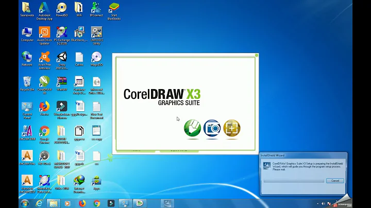Image resolution: width=371 pixels, height=208 pixels.
Task: Select the Microsoft Office disc image file
Action: 96,85
